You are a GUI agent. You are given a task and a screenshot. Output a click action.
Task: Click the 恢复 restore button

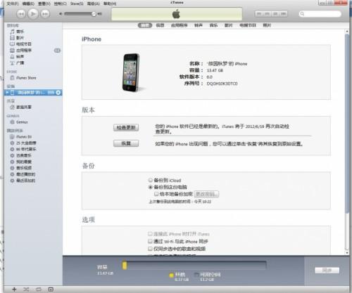pyautogui.click(x=126, y=143)
